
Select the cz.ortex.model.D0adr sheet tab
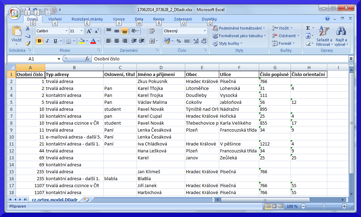(55, 200)
